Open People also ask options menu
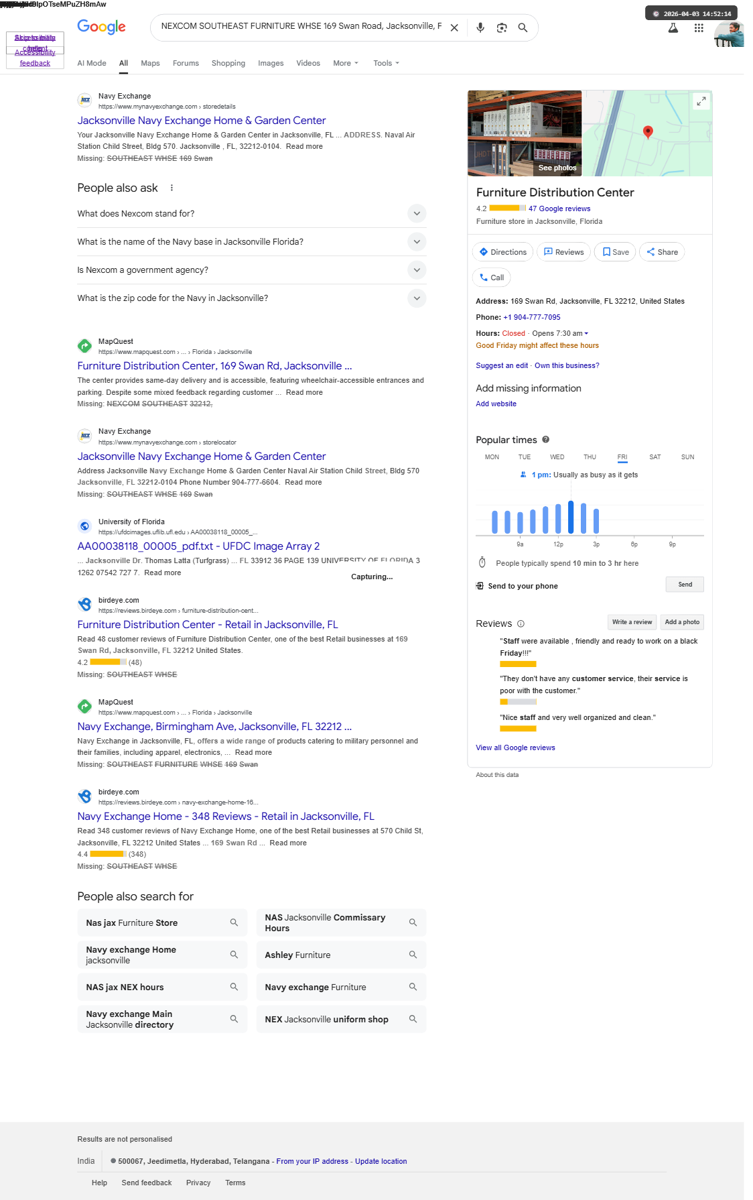 point(172,188)
